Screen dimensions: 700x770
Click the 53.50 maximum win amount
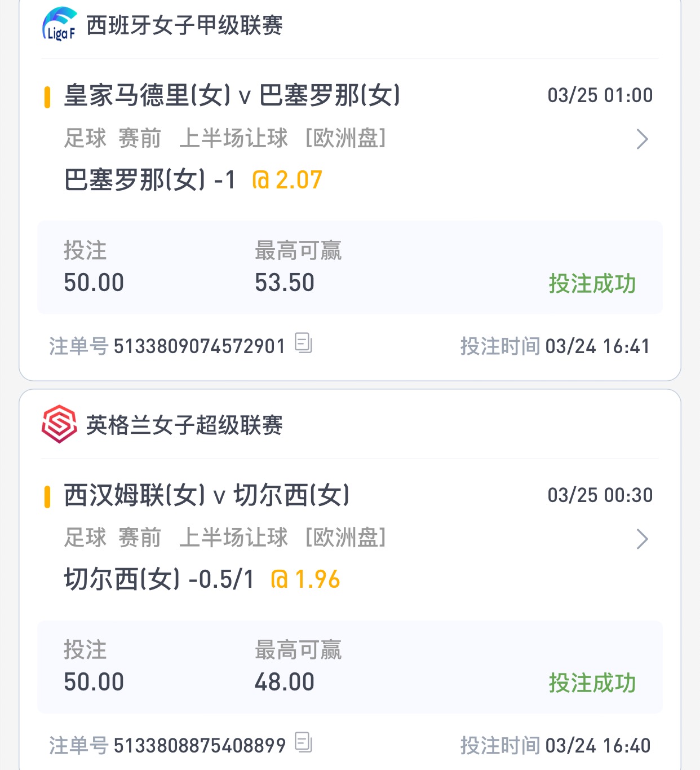click(x=285, y=283)
